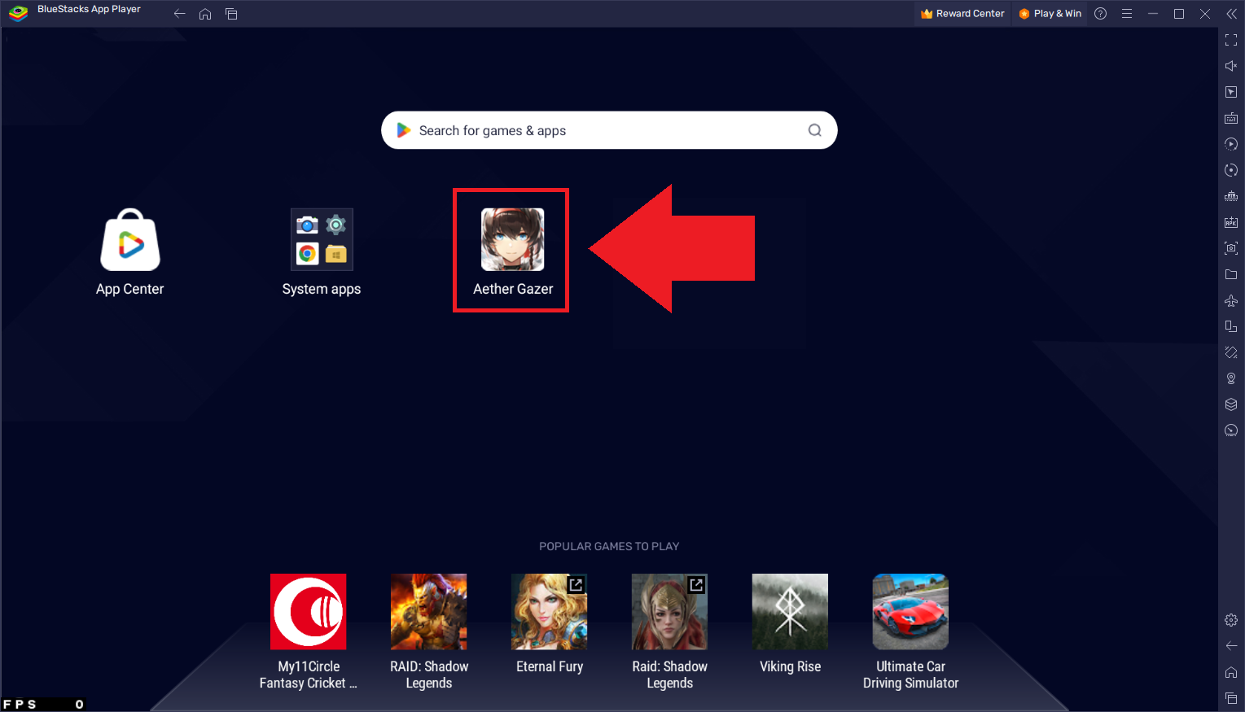
Task: Click the layers stack sidebar icon
Action: (x=1231, y=404)
